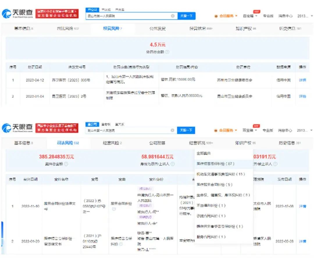Screen dimensions: 314x258
Task: Expand 会员服务 dropdown arrow in the lower screenshot
Action: pyautogui.click(x=236, y=130)
